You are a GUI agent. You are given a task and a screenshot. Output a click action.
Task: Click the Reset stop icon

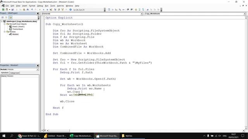[47, 10]
